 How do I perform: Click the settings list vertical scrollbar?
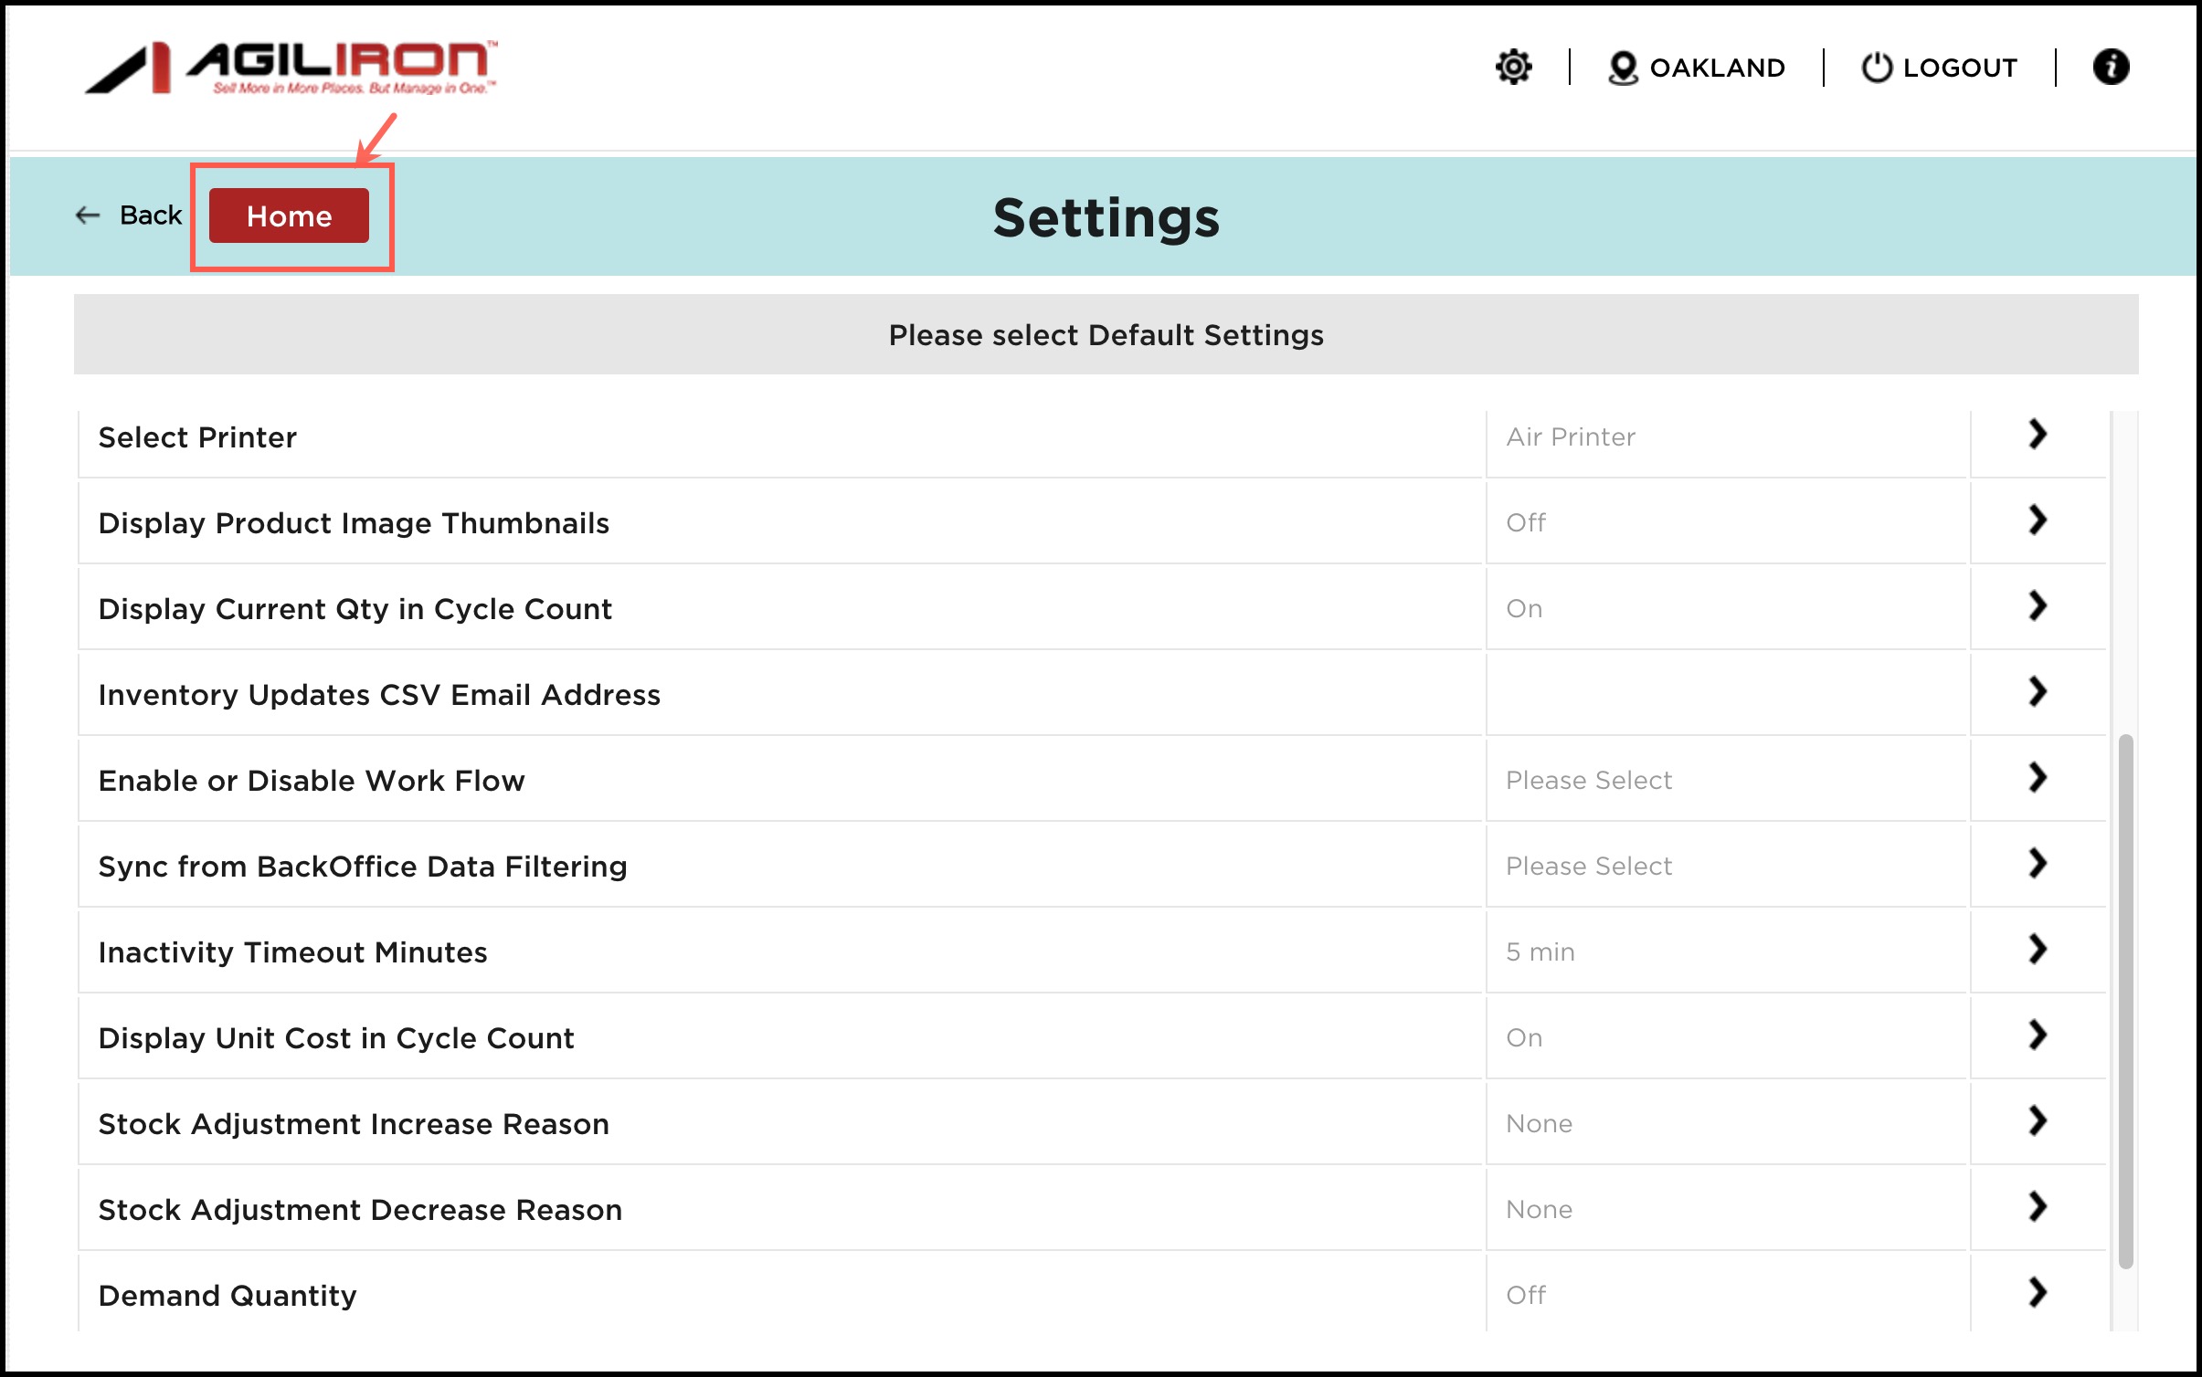[2125, 1000]
